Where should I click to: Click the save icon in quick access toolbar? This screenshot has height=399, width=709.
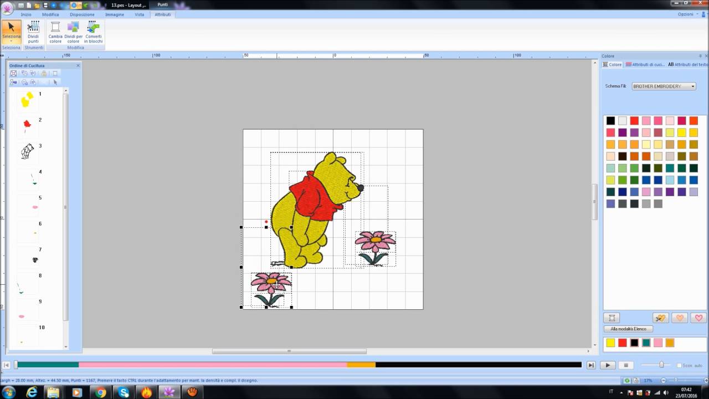pyautogui.click(x=45, y=5)
